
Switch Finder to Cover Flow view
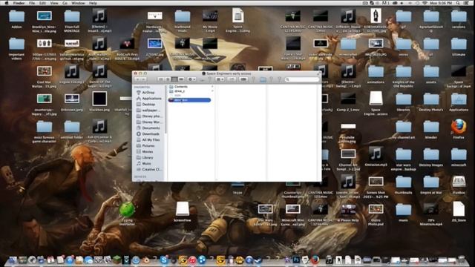[181, 79]
